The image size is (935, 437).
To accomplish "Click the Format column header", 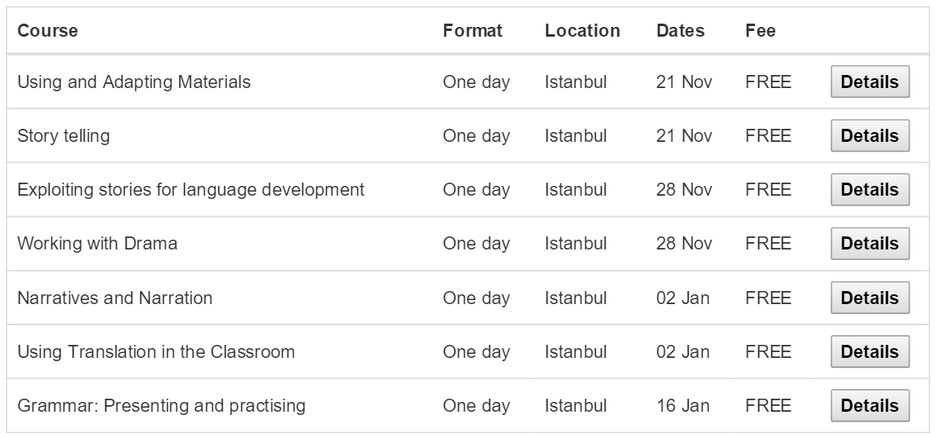I will 473,31.
